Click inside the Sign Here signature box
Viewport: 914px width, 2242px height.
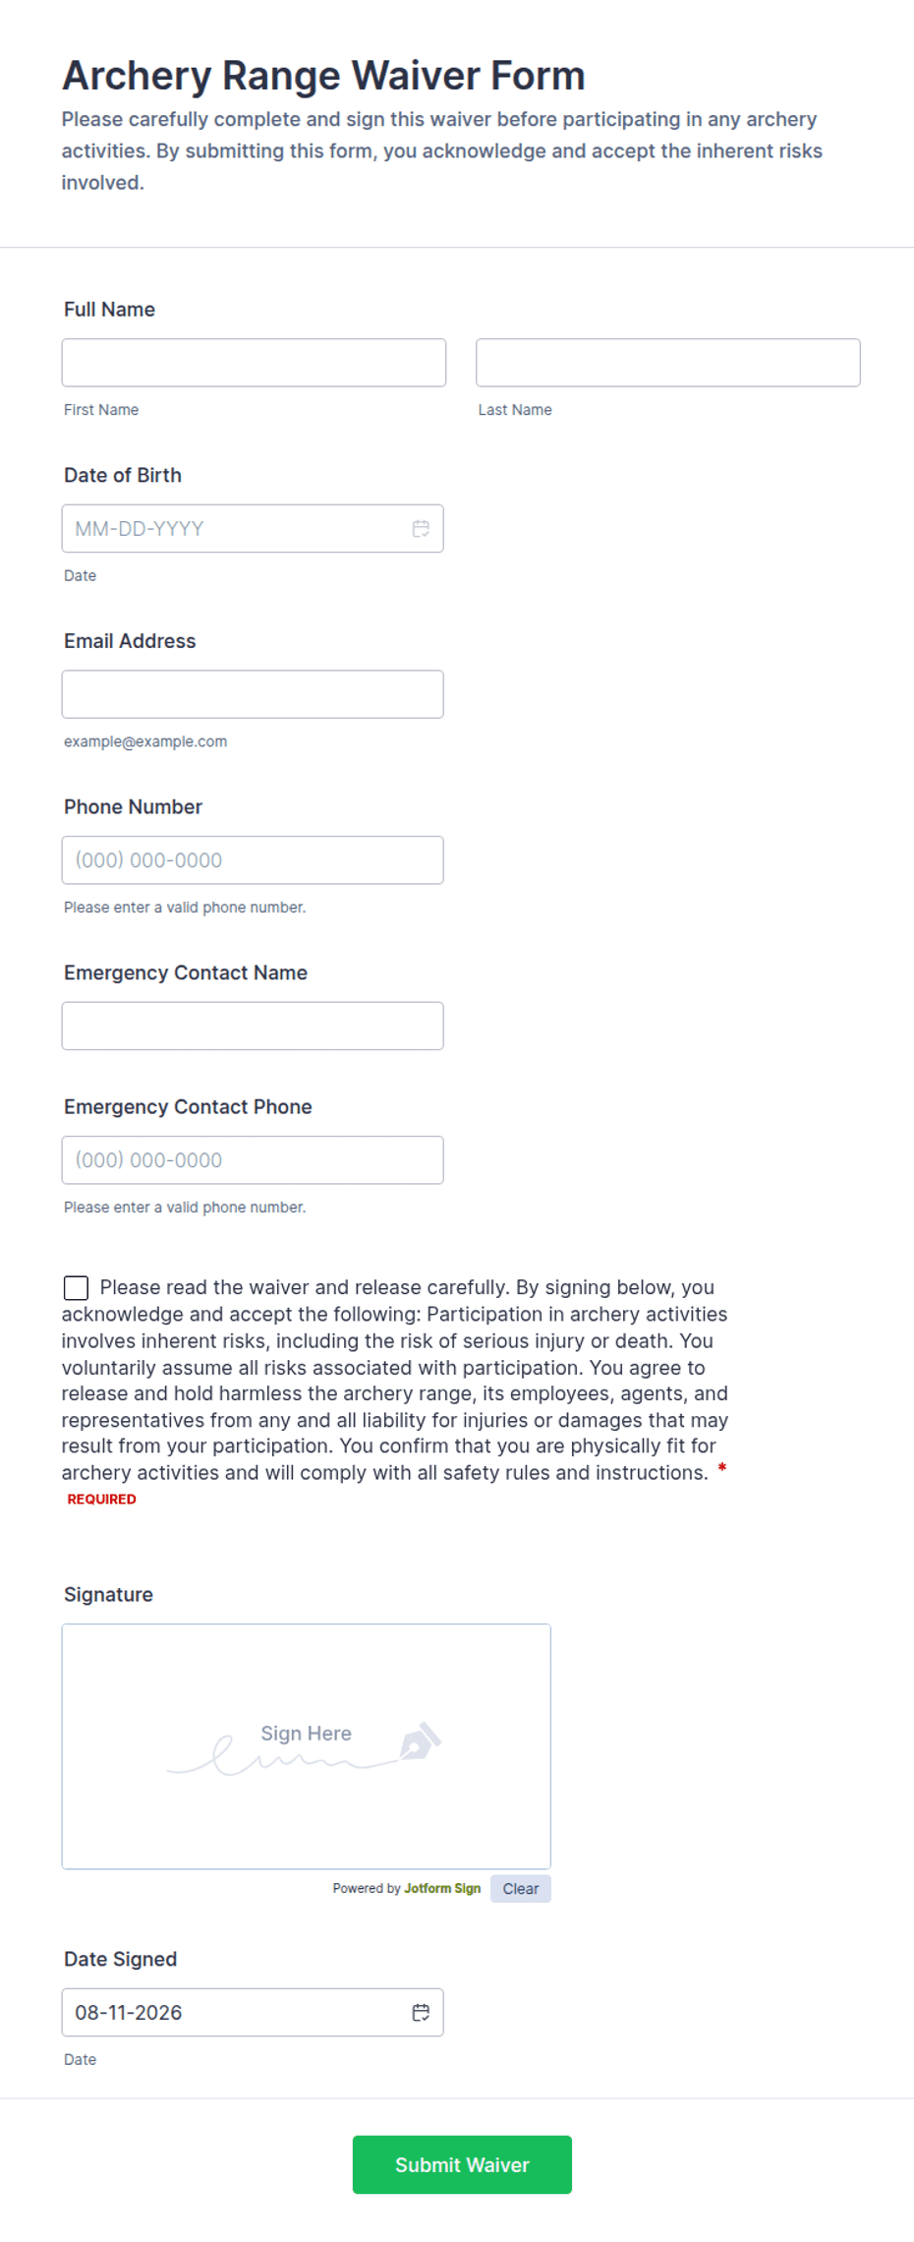tap(307, 1746)
